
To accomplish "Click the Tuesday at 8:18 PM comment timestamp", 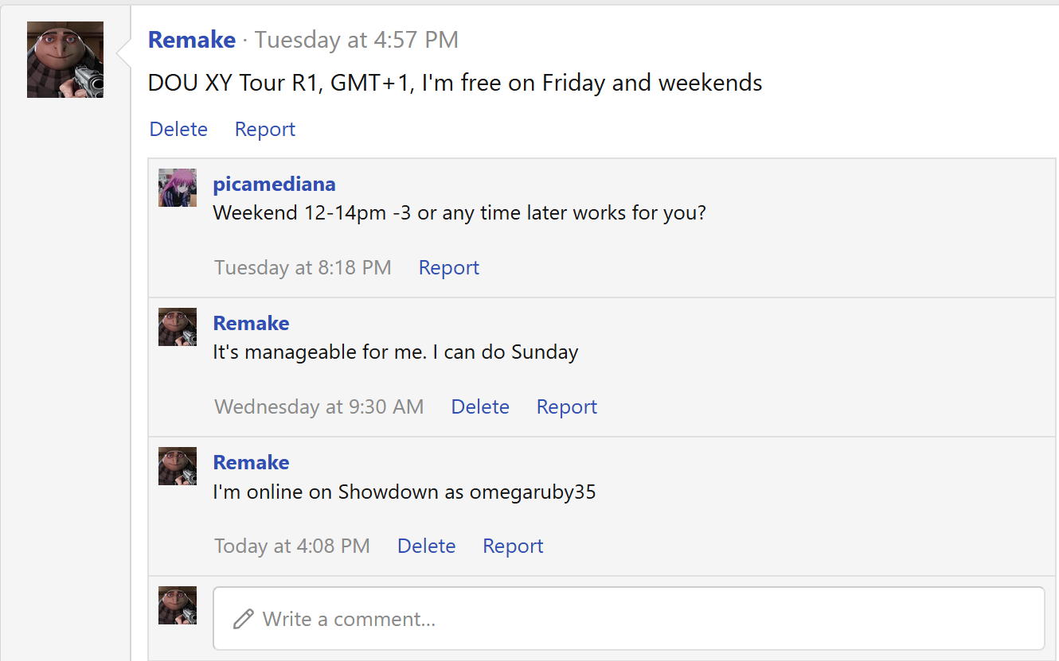I will [x=303, y=267].
